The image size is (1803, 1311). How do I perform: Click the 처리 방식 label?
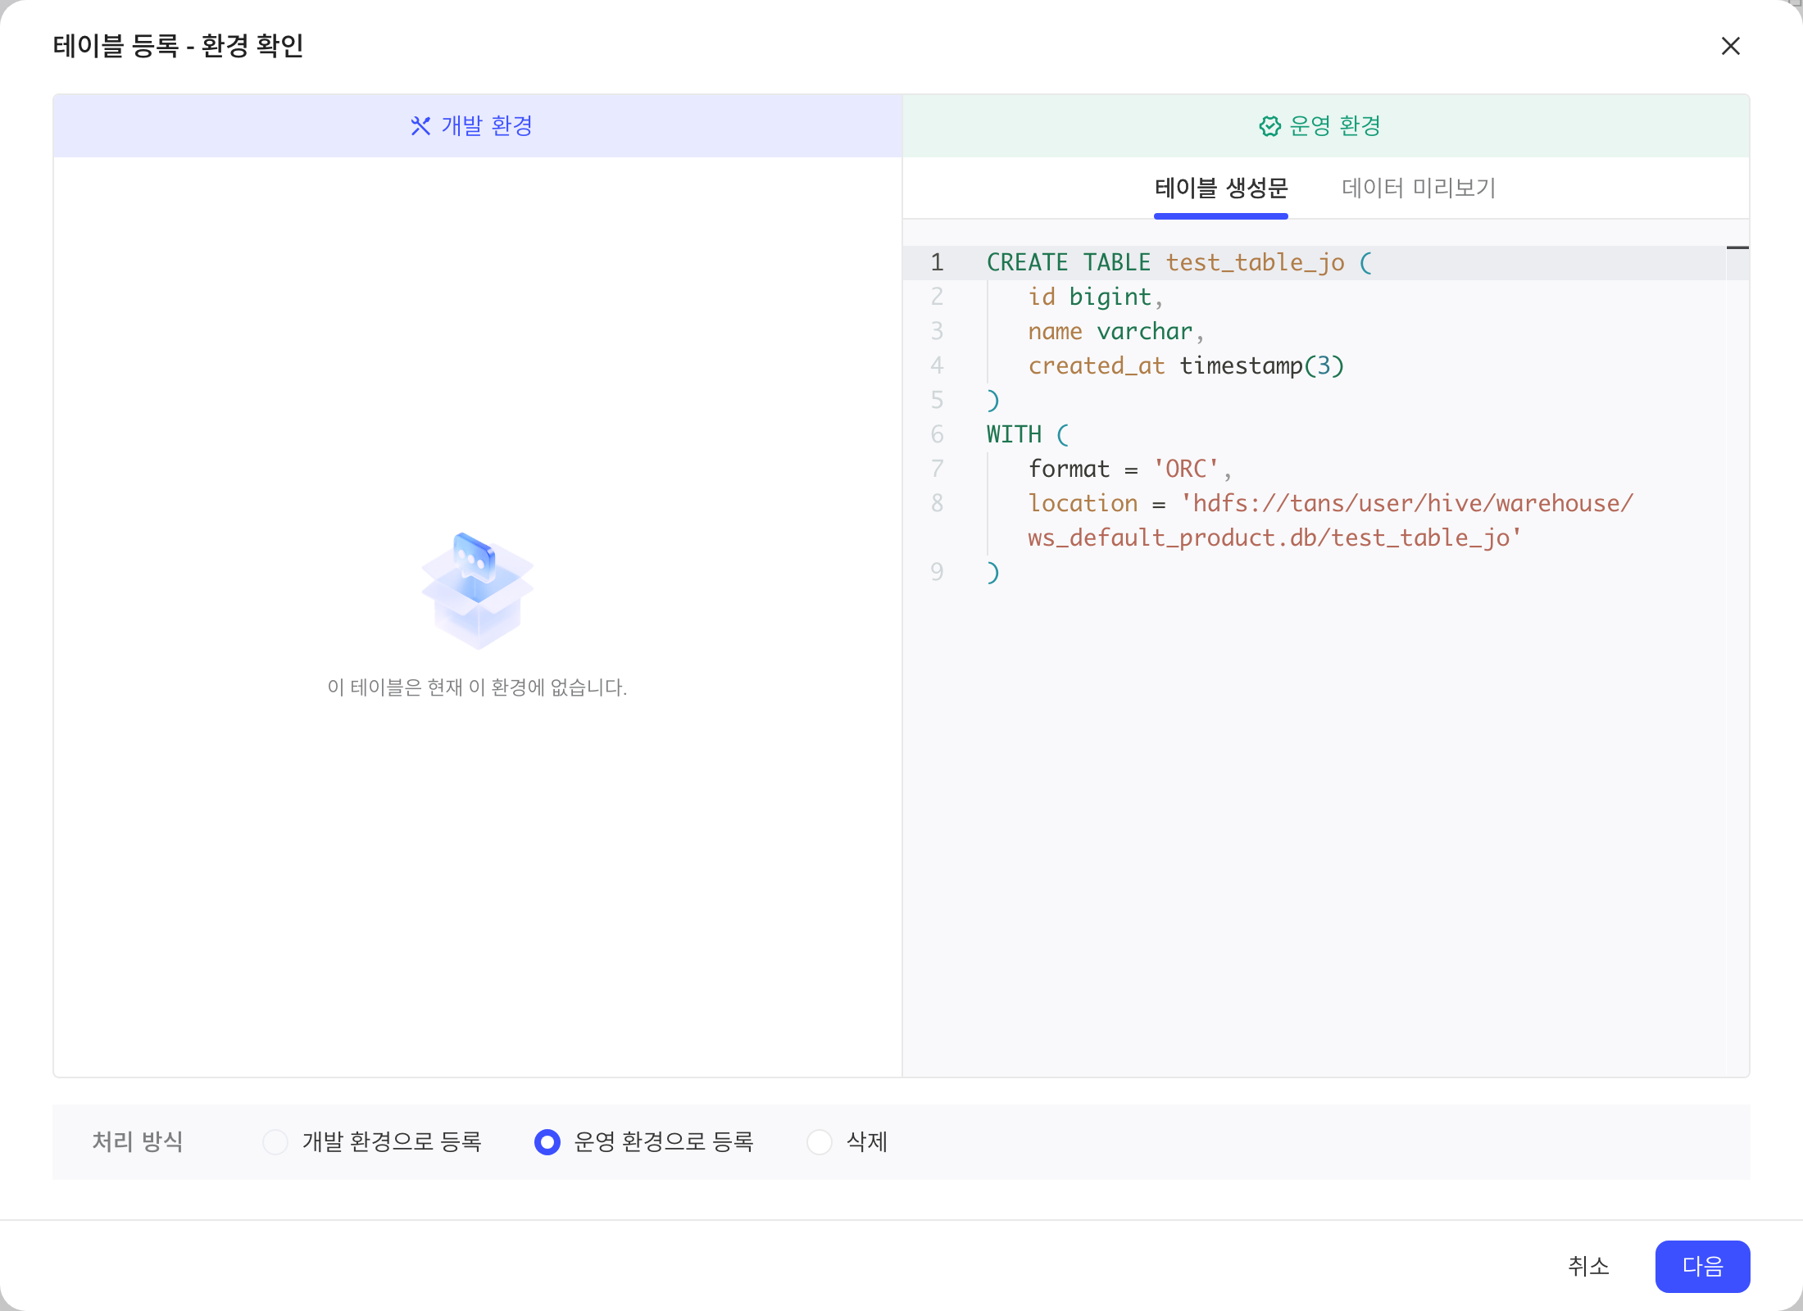tap(138, 1141)
